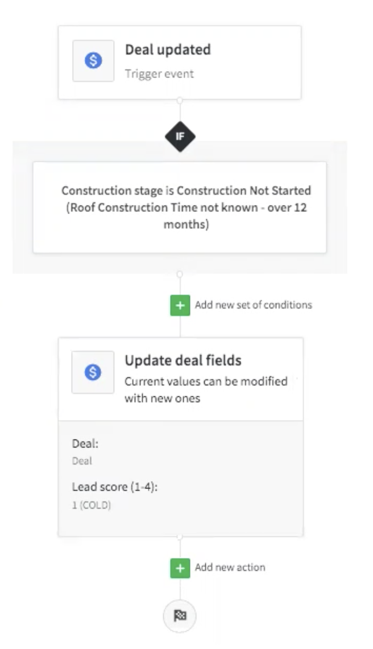Click the Trigger event subtitle
Screen dimensions: 373x649
click(x=159, y=74)
